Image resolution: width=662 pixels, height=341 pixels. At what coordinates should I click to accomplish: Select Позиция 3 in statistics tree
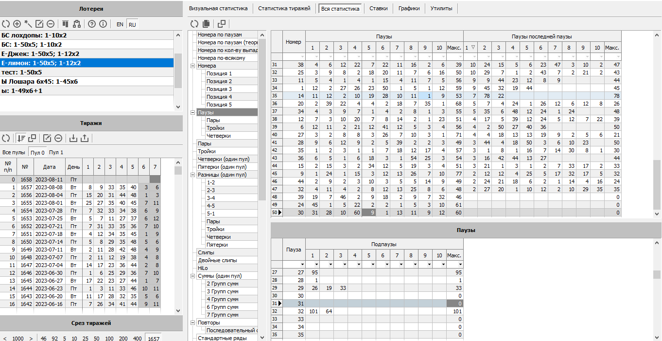(219, 89)
